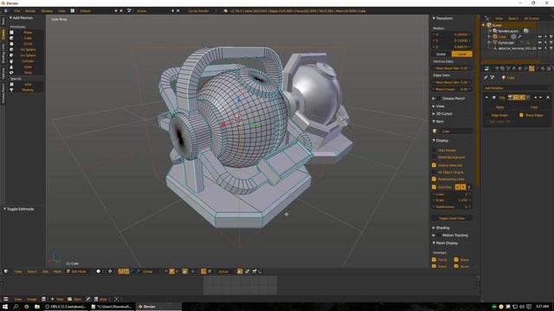Viewport: 554px width, 311px height.
Task: Click the 3D view editor type icon
Action: (x=6, y=271)
